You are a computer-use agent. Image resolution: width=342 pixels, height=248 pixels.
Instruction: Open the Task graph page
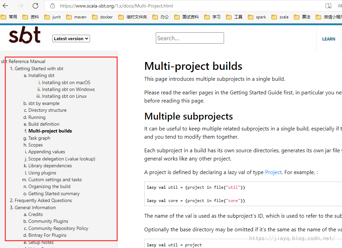(x=39, y=138)
